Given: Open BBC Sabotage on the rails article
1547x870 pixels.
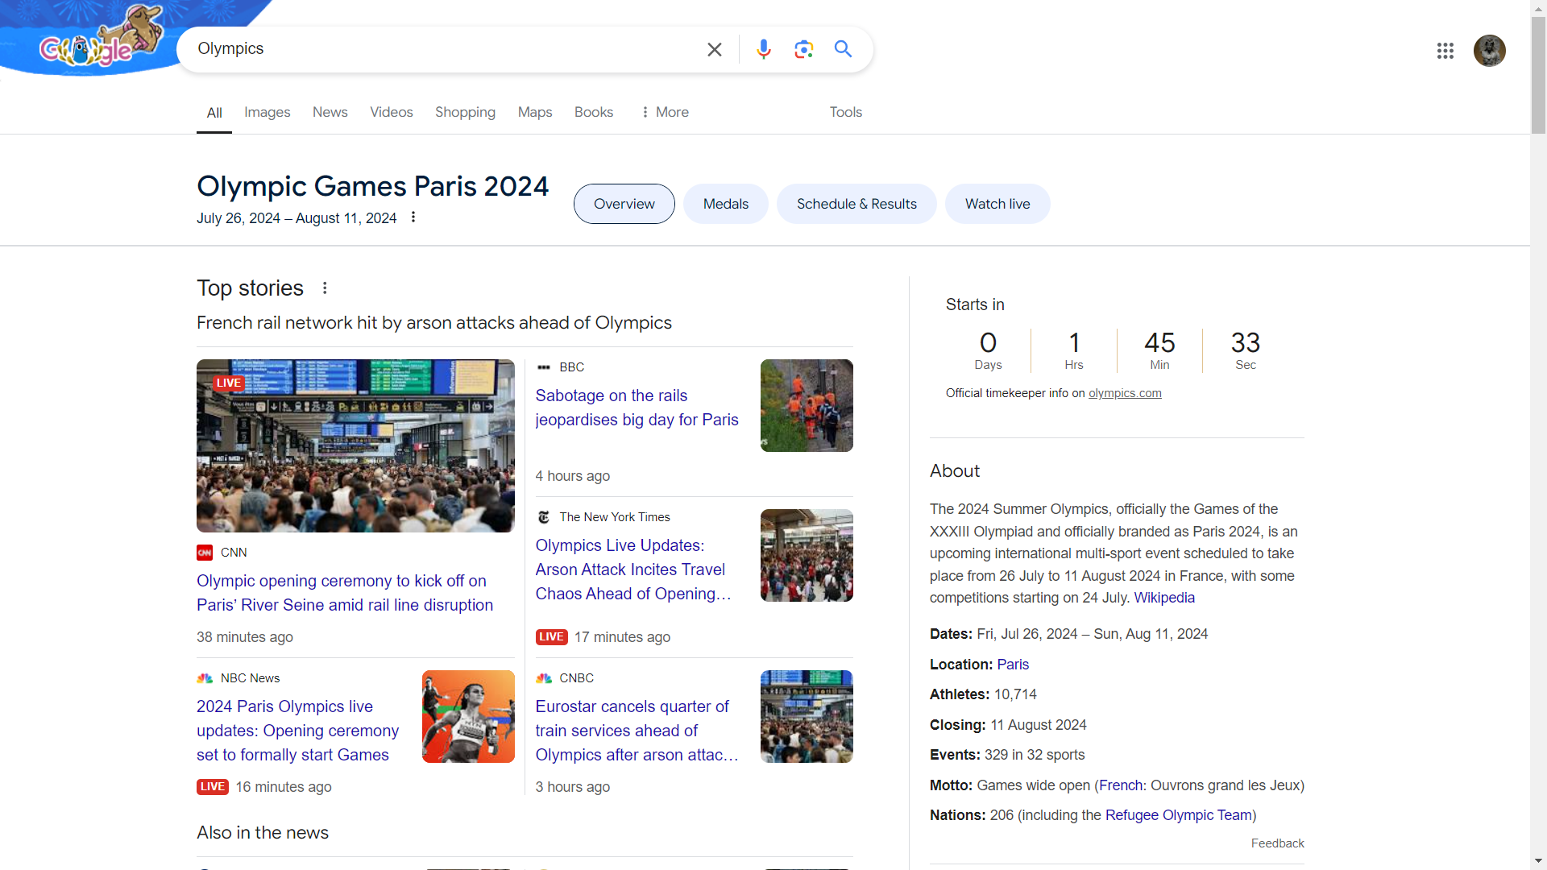Looking at the screenshot, I should [637, 408].
